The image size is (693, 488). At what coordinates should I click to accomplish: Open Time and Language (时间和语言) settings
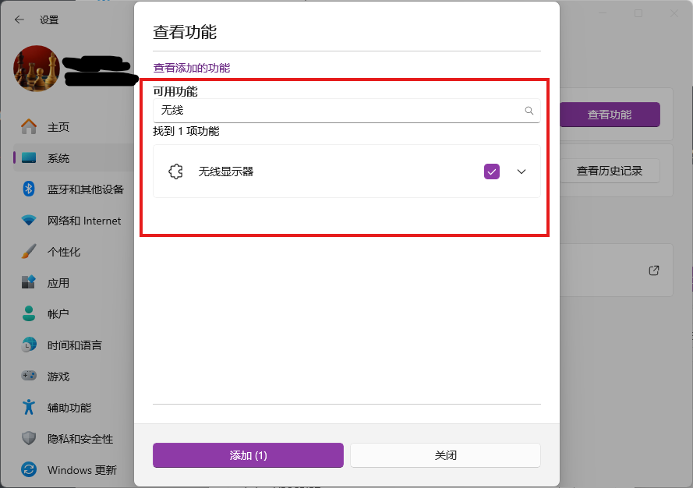(x=74, y=345)
